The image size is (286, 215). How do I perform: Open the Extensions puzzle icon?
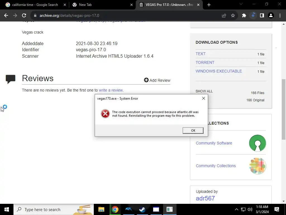click(x=244, y=16)
